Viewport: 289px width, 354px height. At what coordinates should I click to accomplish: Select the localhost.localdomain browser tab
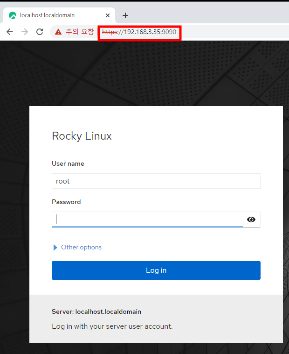click(x=59, y=15)
